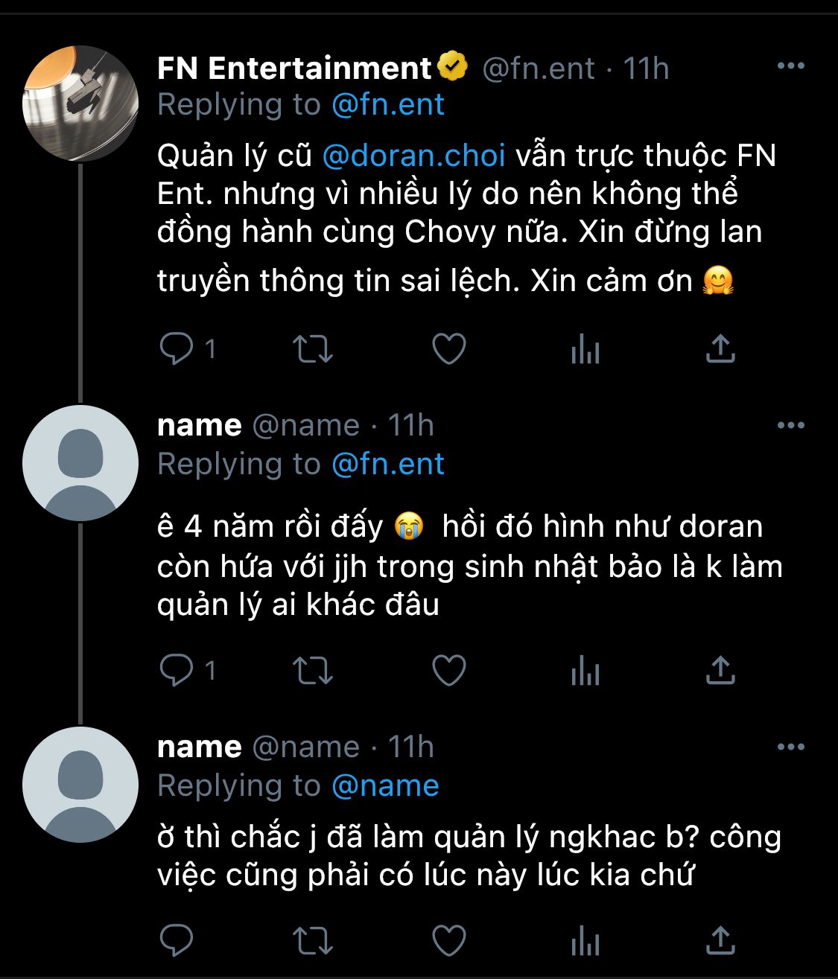Open FN Entertainment vinyl profile picture
Viewport: 838px width, 979px height.
(80, 103)
